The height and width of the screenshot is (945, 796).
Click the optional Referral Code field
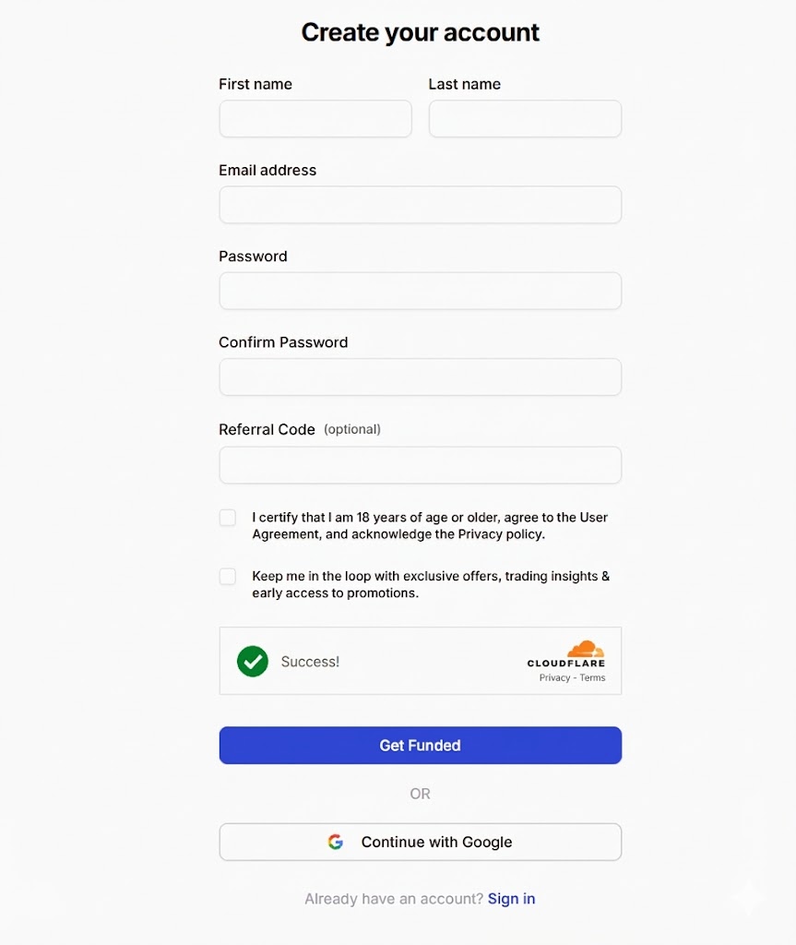[420, 465]
